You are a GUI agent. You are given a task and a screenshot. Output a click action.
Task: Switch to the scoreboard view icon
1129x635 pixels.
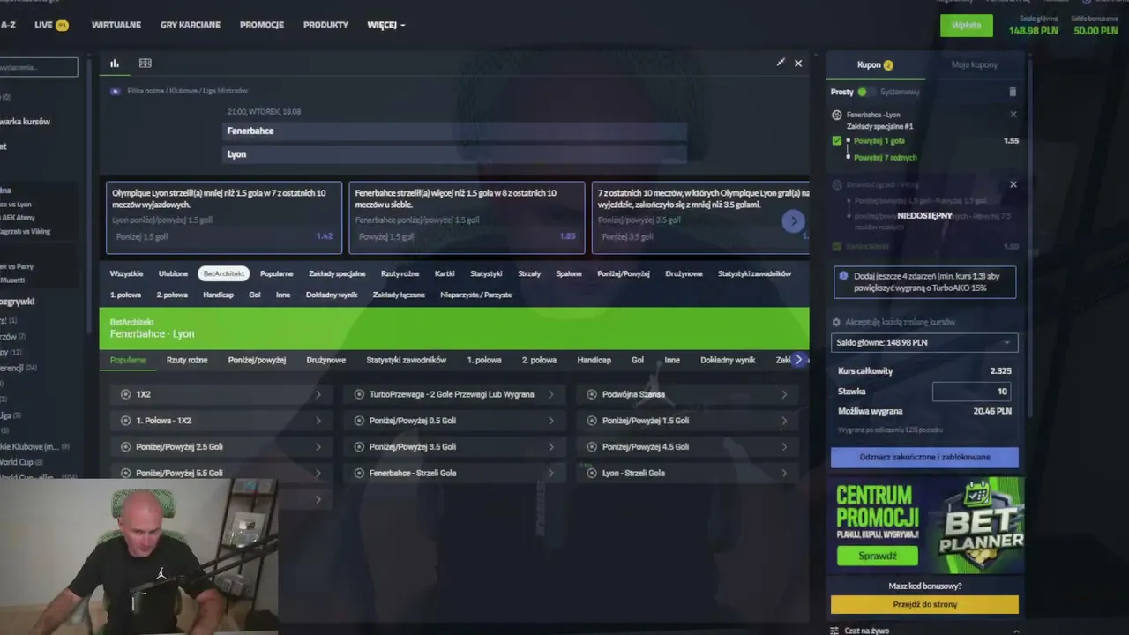pos(146,63)
